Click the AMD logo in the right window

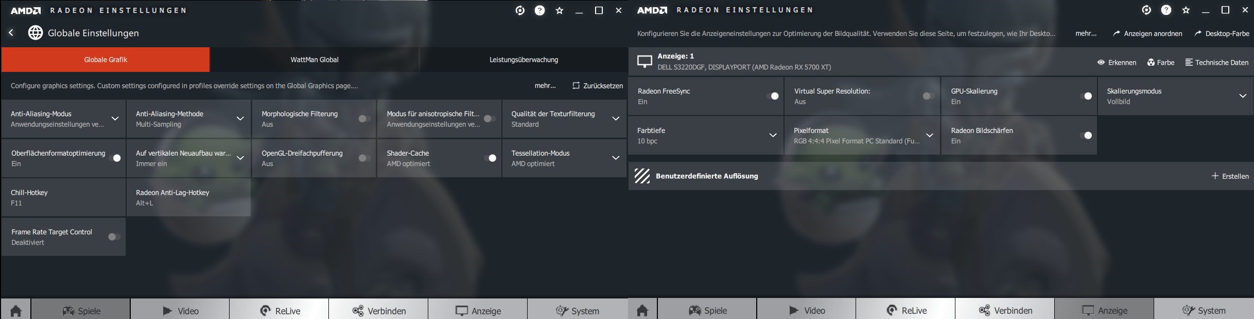[x=652, y=10]
